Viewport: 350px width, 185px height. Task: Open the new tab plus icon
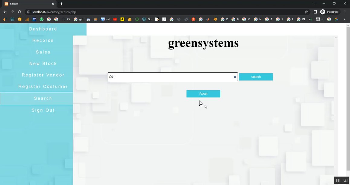point(62,4)
